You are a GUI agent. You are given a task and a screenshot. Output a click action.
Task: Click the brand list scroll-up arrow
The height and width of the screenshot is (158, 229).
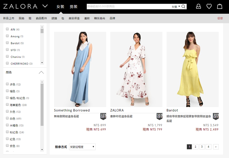pos(42,27)
